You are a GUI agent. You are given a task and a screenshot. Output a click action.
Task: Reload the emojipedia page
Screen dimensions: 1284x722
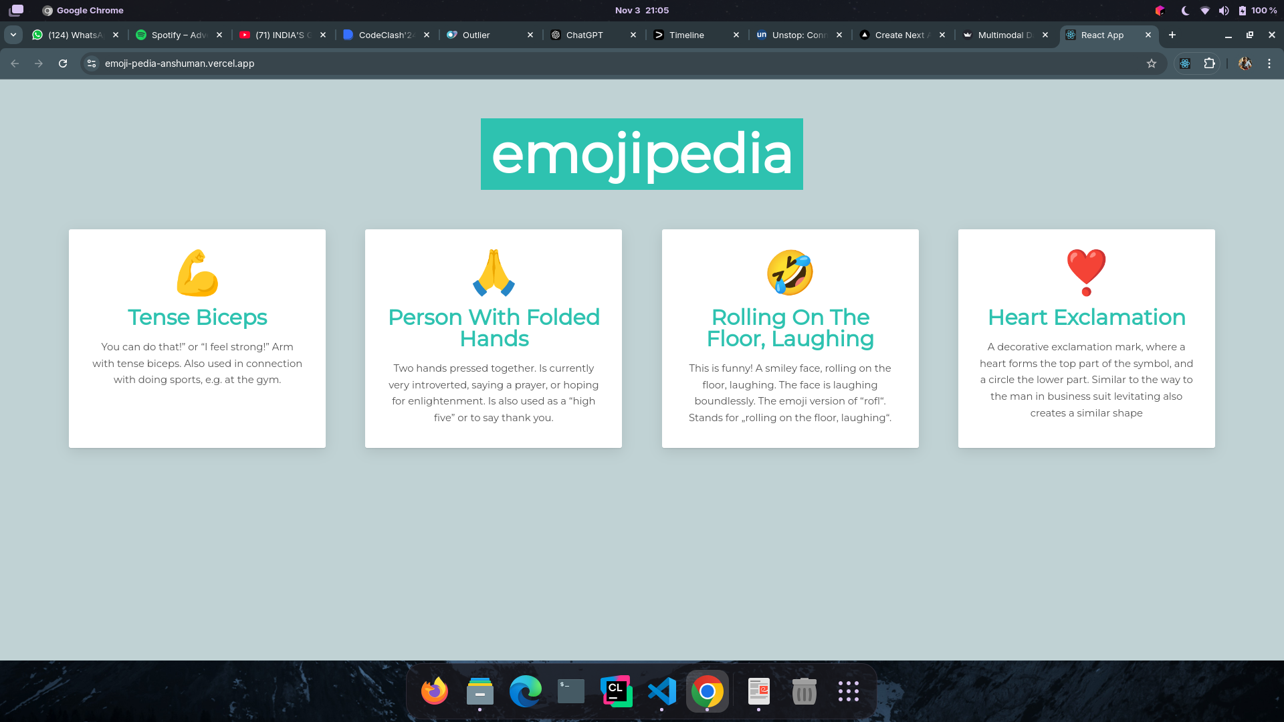tap(63, 64)
